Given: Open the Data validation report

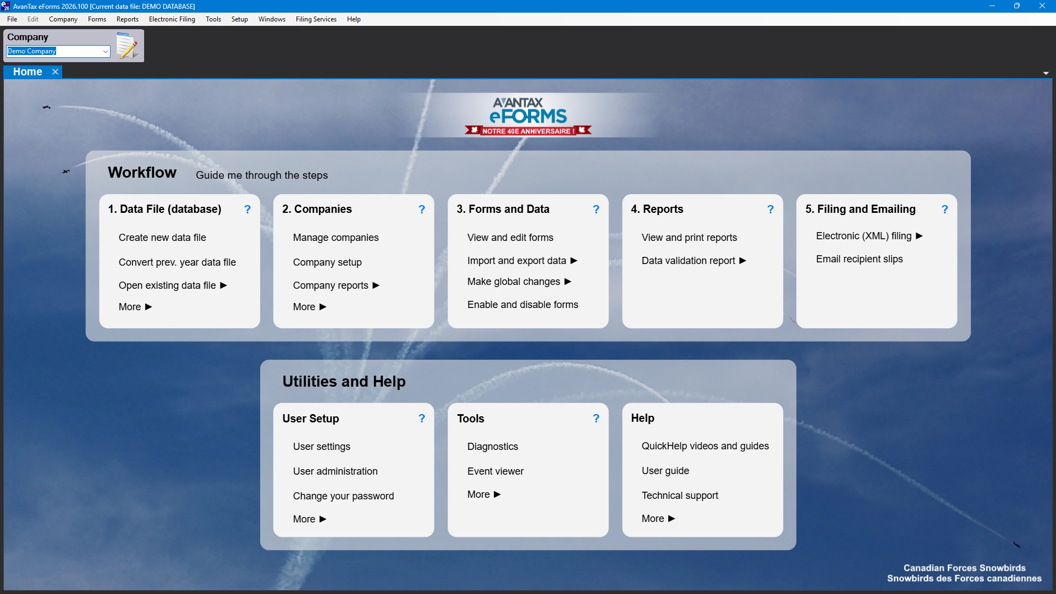Looking at the screenshot, I should tap(689, 260).
